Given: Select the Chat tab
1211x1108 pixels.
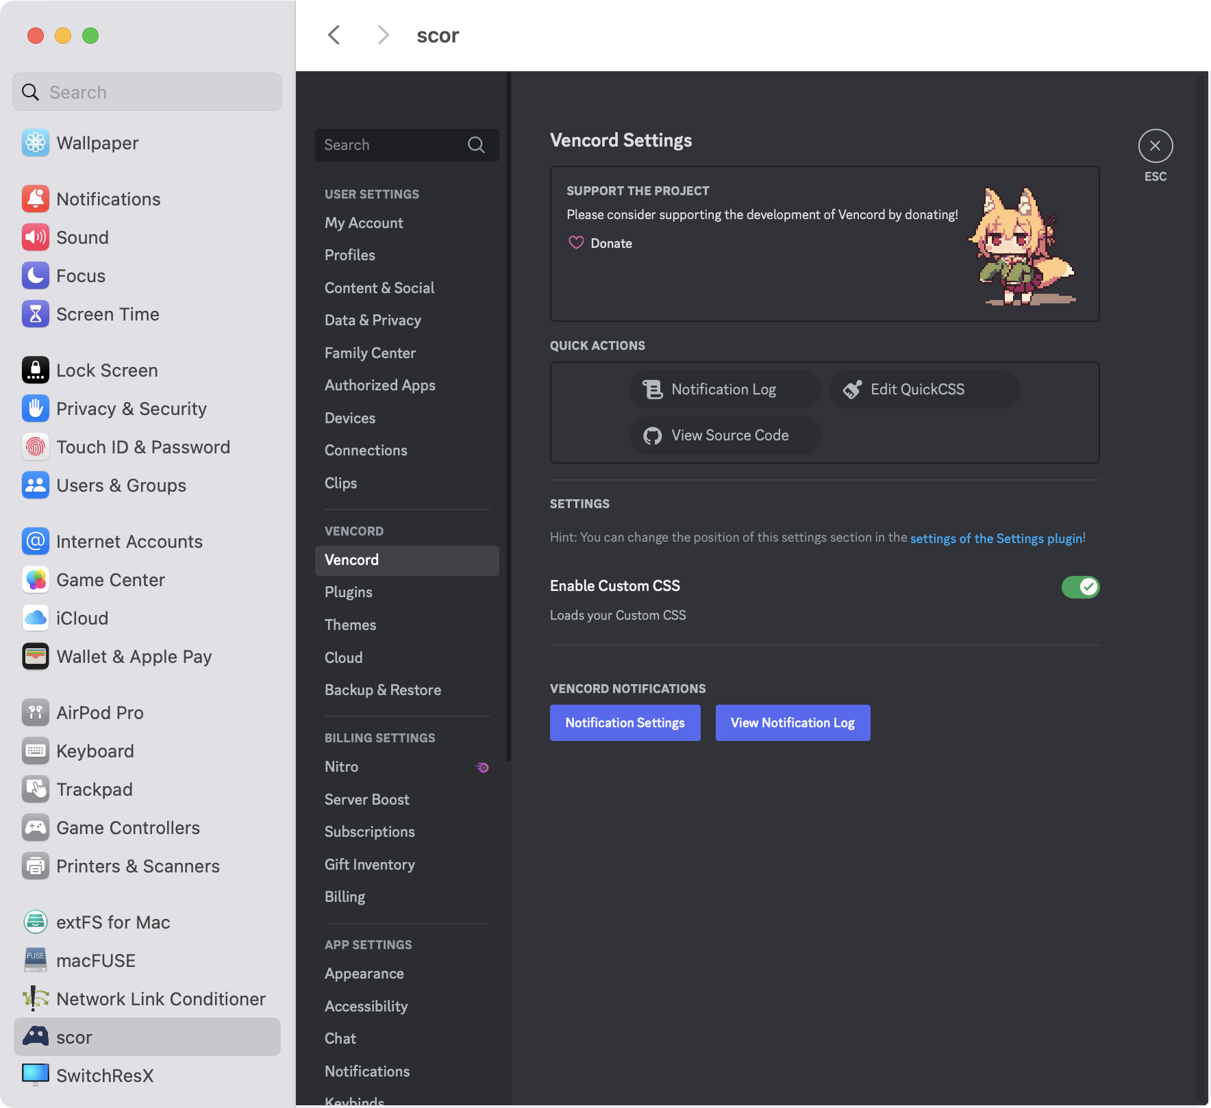Looking at the screenshot, I should click(407, 1039).
